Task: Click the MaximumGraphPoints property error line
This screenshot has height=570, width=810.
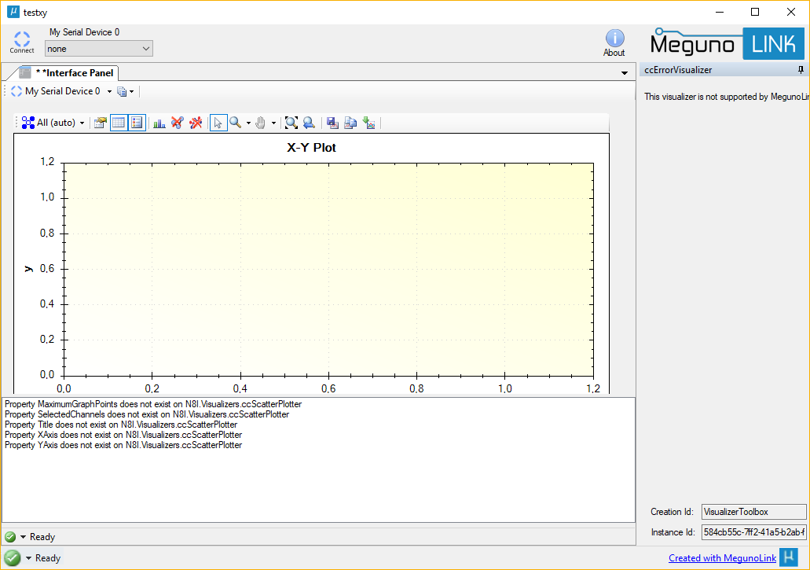Action: [x=153, y=404]
